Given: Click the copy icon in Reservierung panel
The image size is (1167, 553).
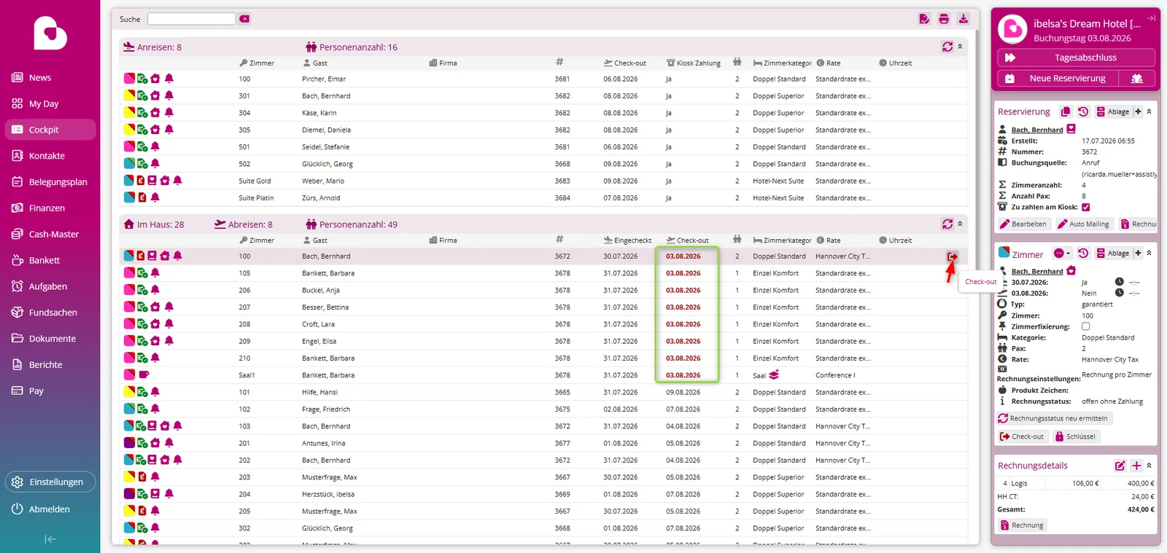Looking at the screenshot, I should click(x=1066, y=111).
